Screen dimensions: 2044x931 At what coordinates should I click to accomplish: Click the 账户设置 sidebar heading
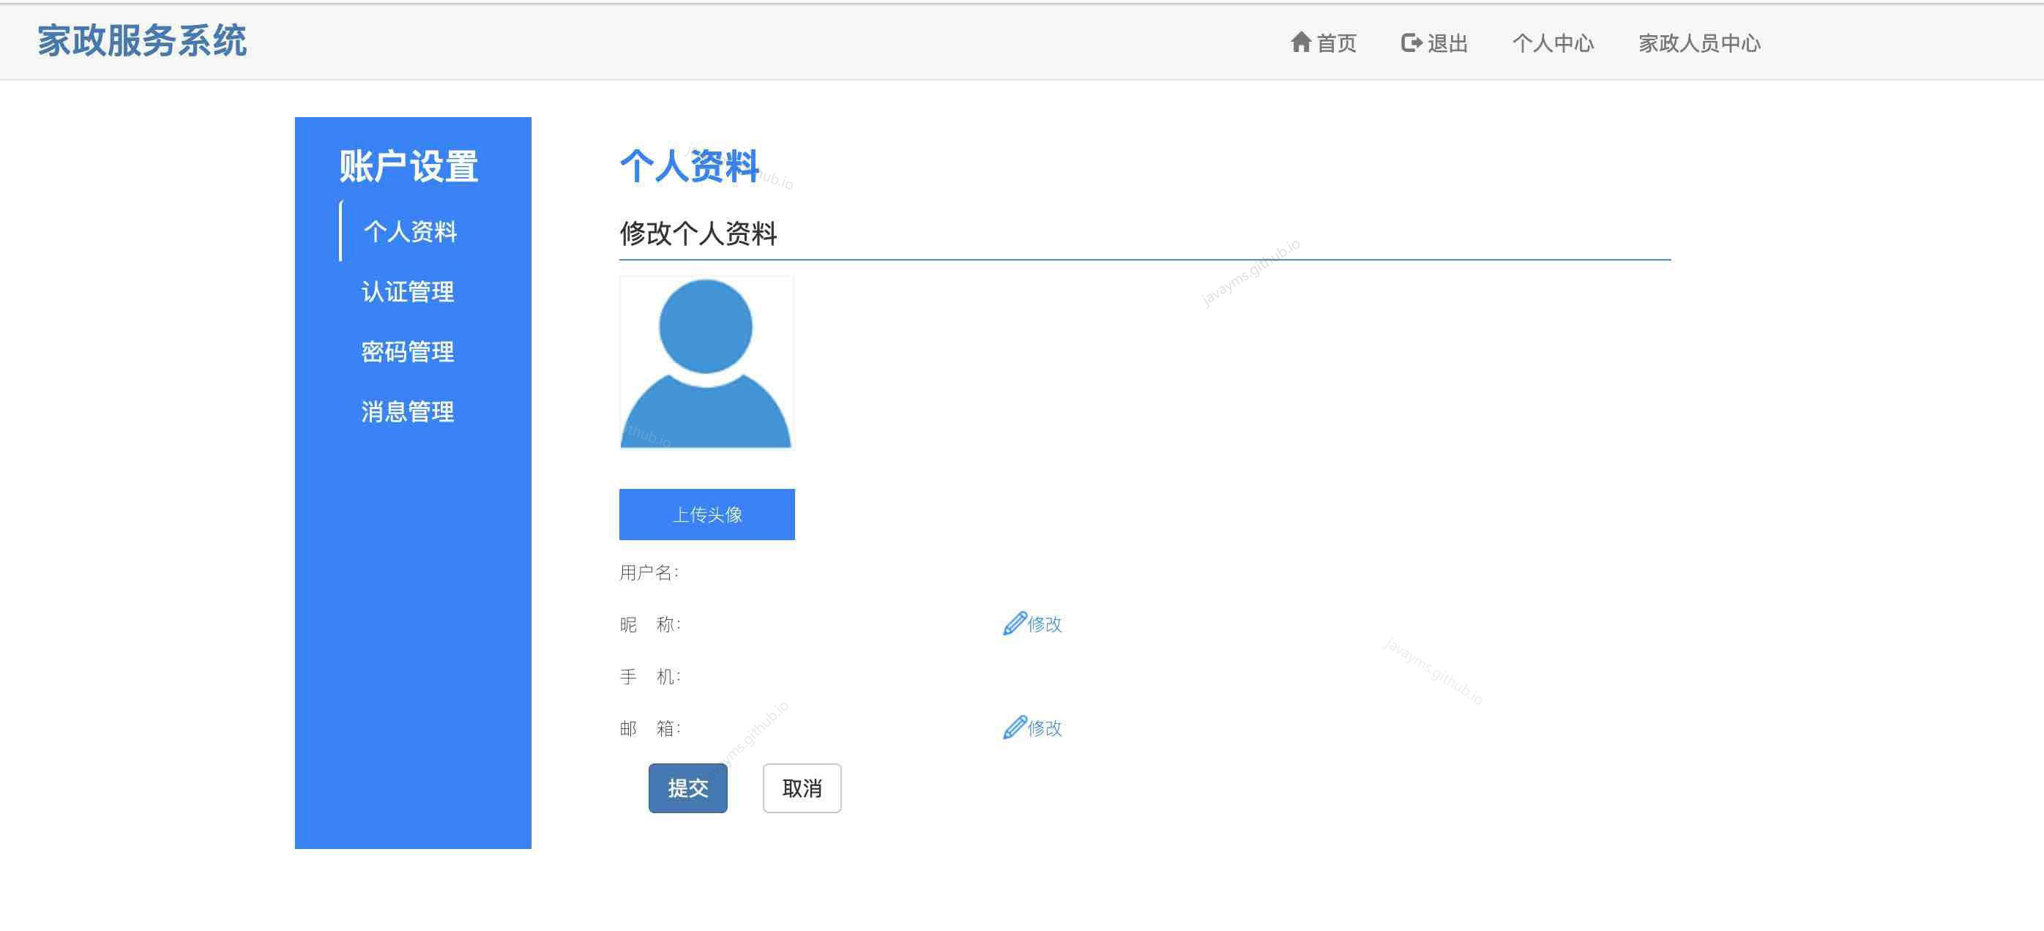[x=409, y=167]
